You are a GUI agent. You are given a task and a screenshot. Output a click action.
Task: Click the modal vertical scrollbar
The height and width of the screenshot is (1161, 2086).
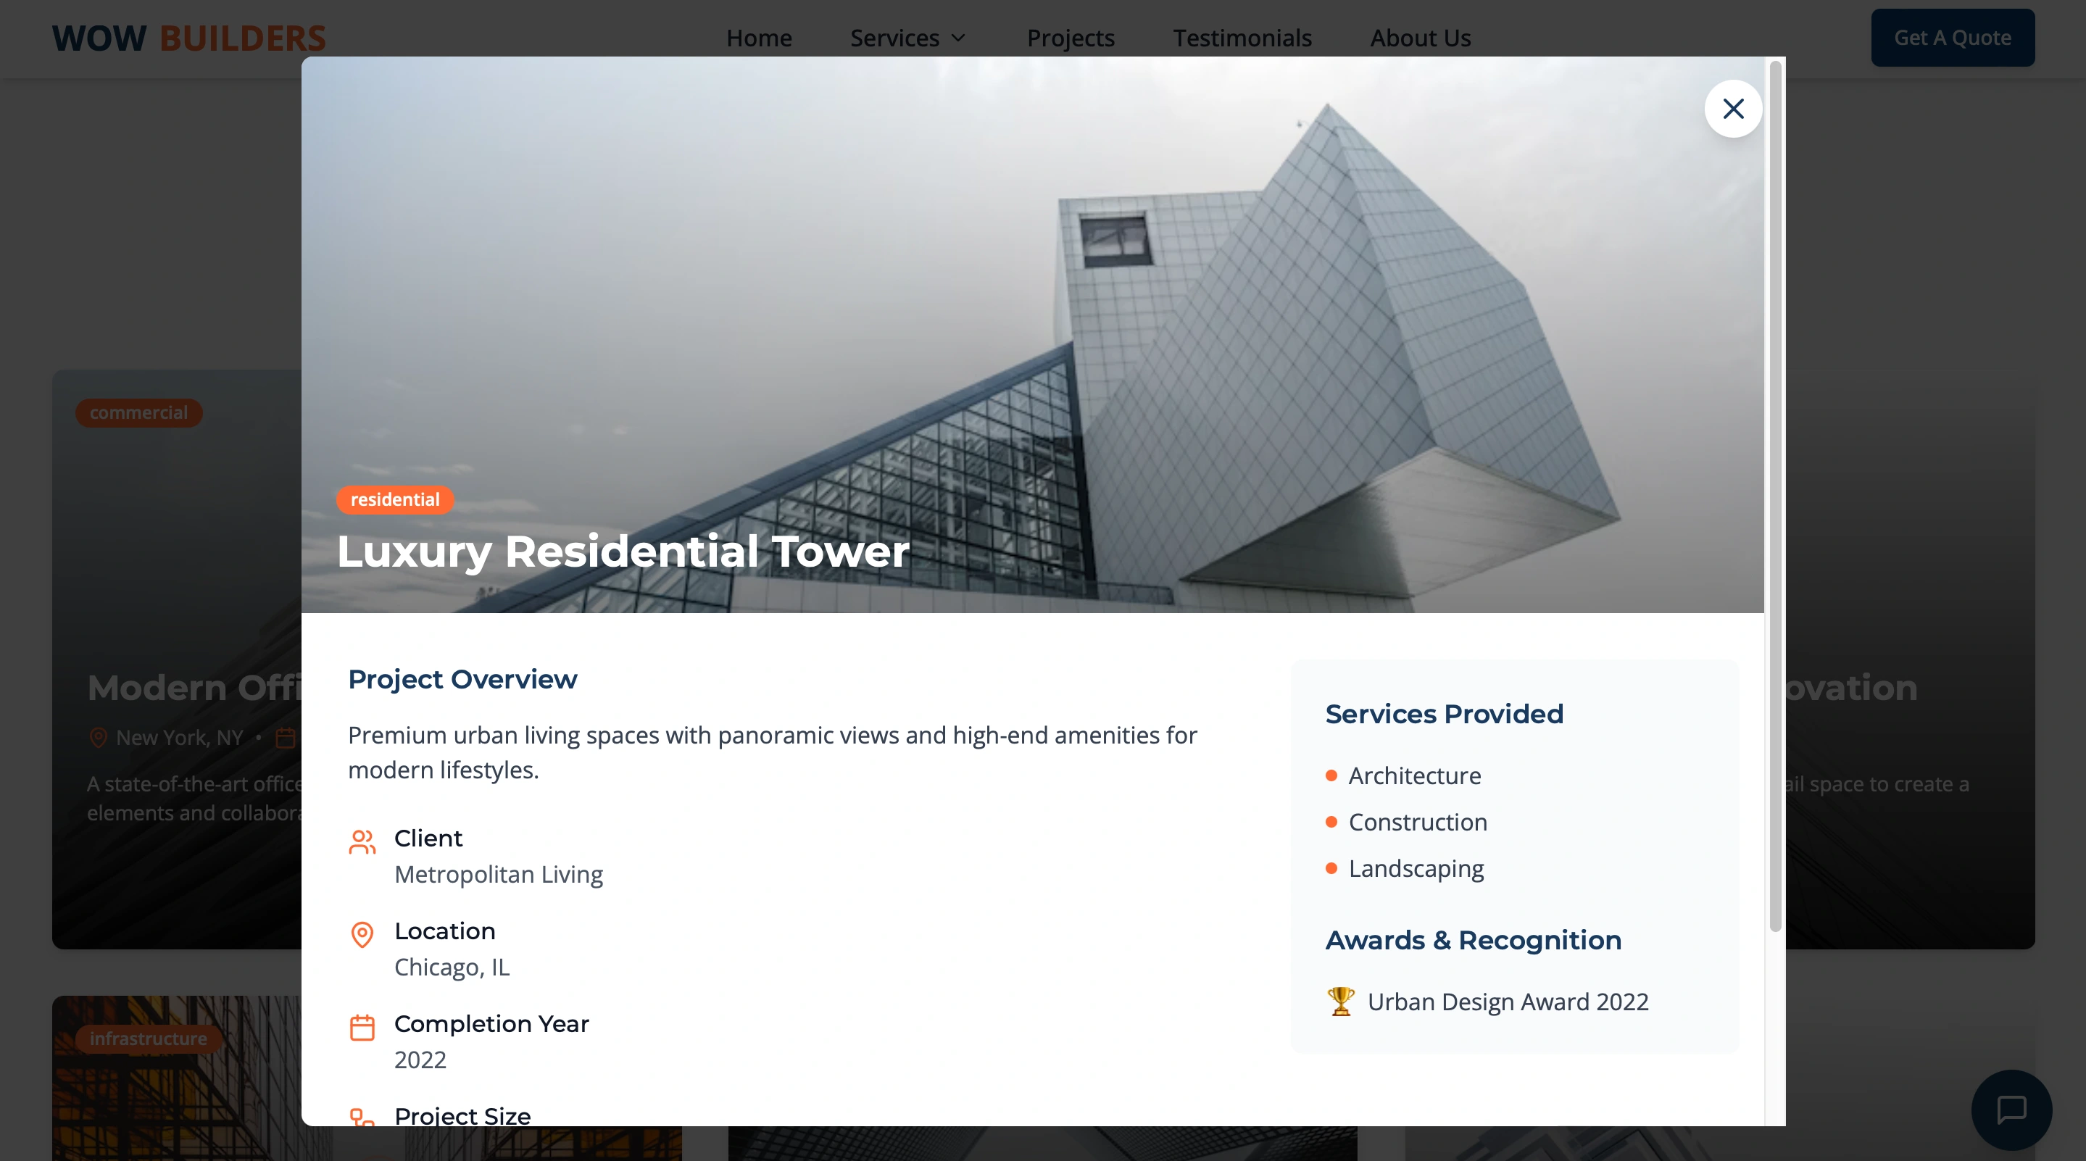pos(1775,496)
